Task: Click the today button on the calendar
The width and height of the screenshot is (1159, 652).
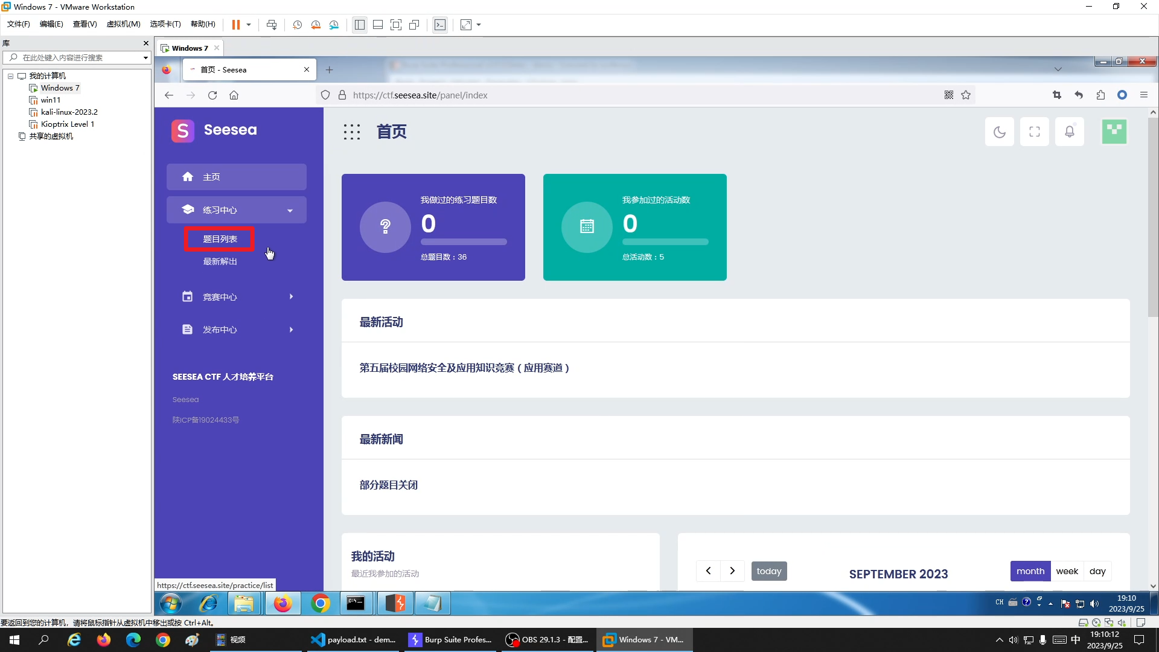Action: (x=769, y=570)
